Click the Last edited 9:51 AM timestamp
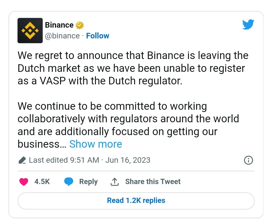Viewport: 271px width, 221px height. (x=64, y=160)
